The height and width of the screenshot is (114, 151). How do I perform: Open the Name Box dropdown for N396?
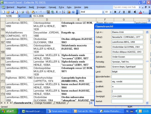point(19,16)
